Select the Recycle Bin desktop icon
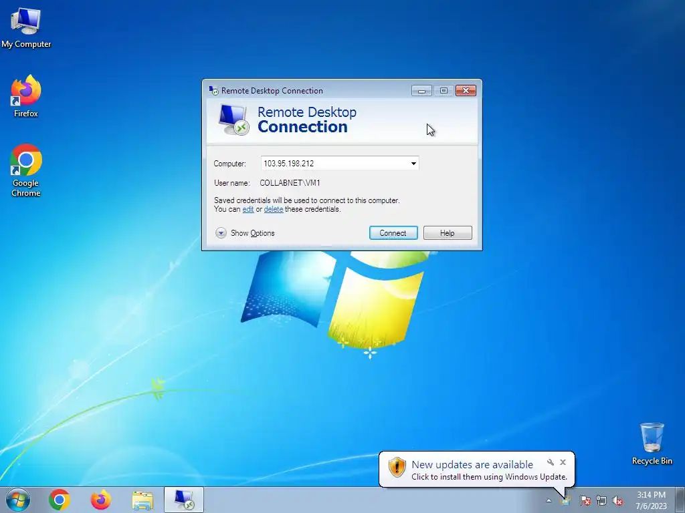The height and width of the screenshot is (513, 685). click(652, 444)
